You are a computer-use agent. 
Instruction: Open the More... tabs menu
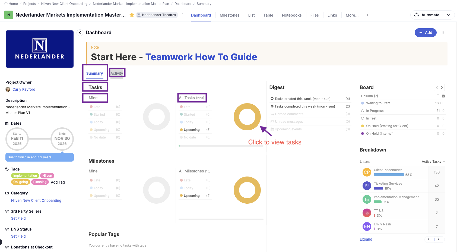click(352, 15)
